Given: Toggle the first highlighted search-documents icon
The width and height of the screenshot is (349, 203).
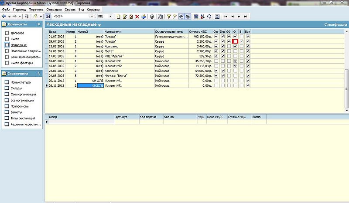Looking at the screenshot, I should [181, 17].
